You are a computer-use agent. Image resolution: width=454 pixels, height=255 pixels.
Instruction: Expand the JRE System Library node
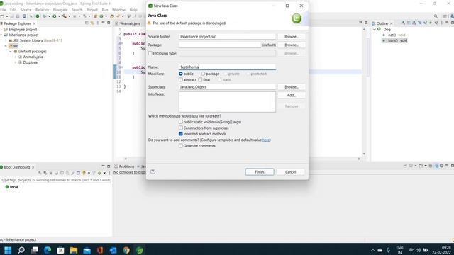click(6, 40)
